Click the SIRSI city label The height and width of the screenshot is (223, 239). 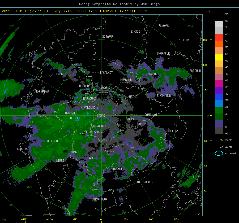coord(60,161)
